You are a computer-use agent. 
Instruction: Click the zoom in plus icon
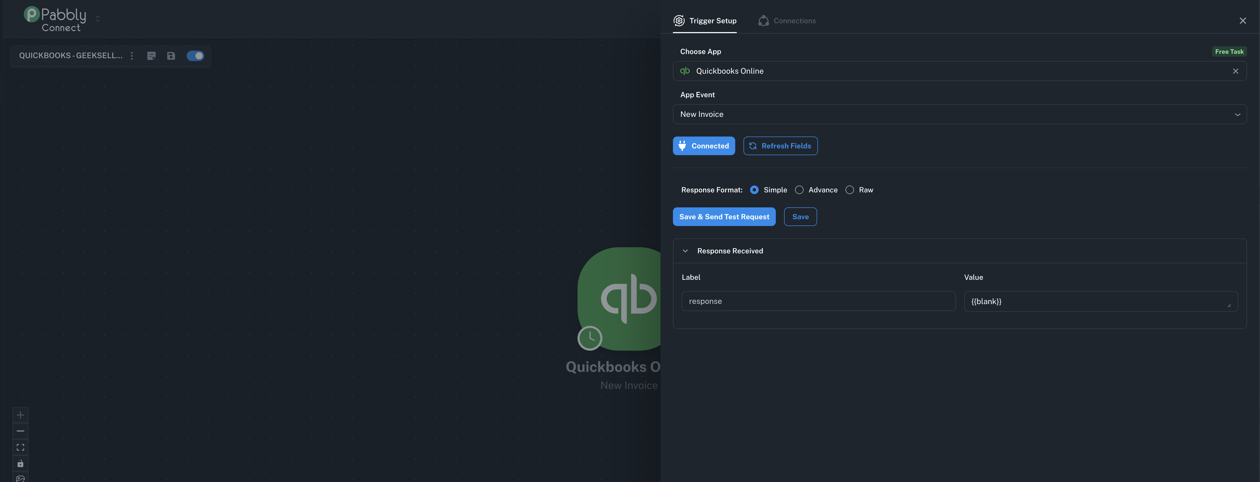coord(20,415)
